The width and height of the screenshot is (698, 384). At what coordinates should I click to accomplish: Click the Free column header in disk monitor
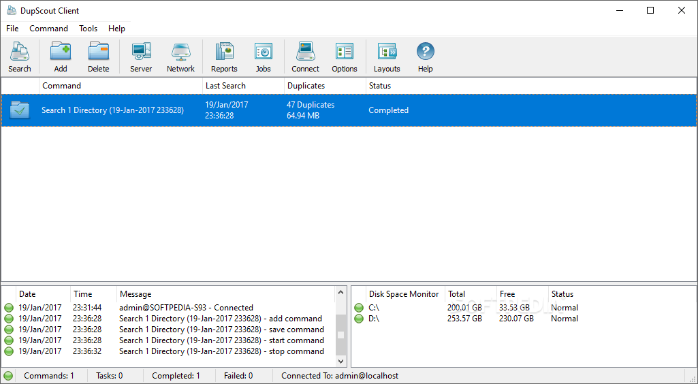pyautogui.click(x=522, y=294)
